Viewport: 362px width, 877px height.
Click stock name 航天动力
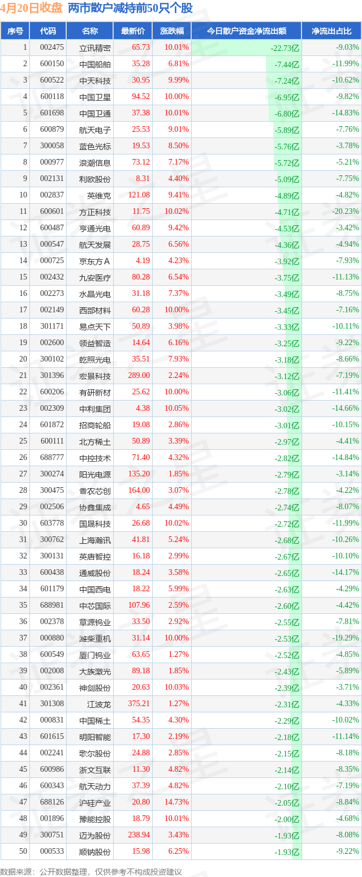[x=95, y=786]
